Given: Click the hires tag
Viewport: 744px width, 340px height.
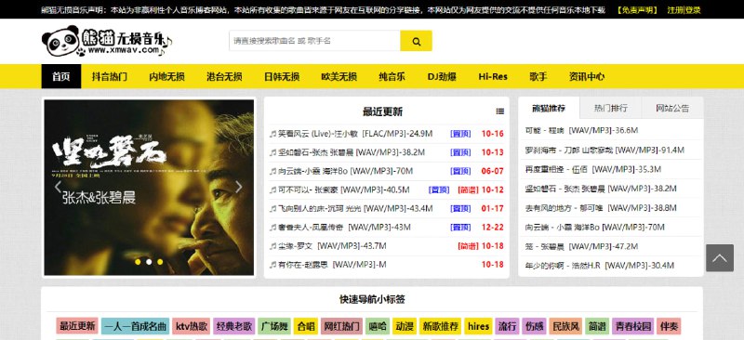Looking at the screenshot, I should click(x=478, y=326).
